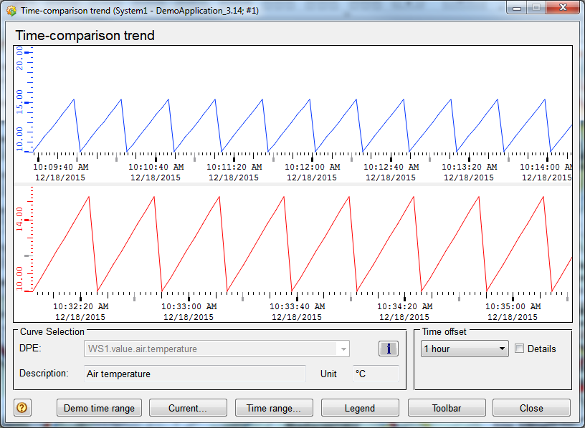Maximize the Time-comparison trend window

tap(536, 9)
